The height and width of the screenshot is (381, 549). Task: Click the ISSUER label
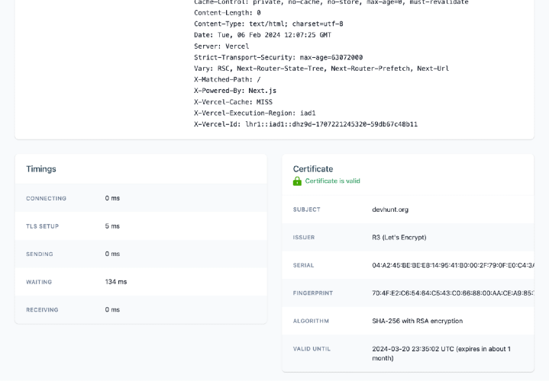(x=304, y=238)
